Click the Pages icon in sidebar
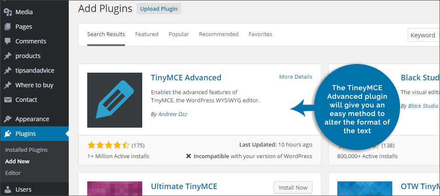The image size is (440, 196). pos(8,27)
